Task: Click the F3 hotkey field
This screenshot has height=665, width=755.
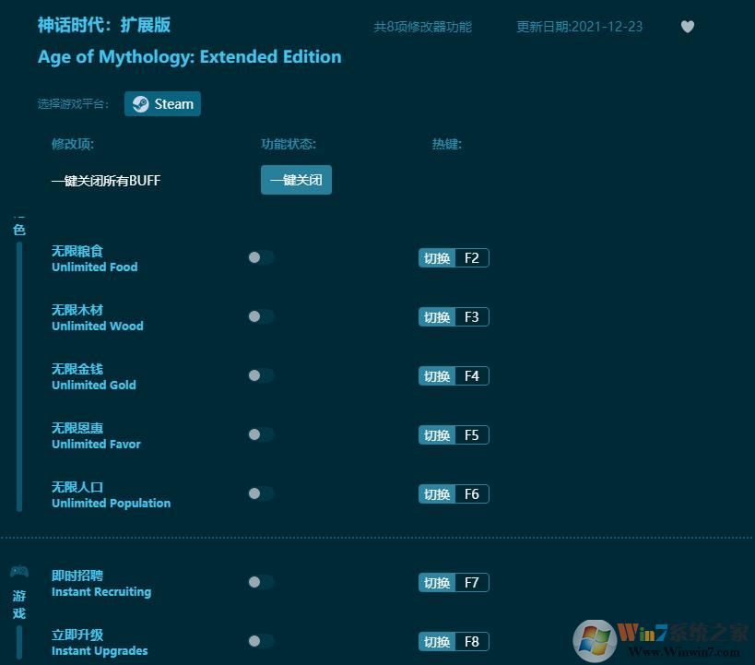Action: pos(472,317)
